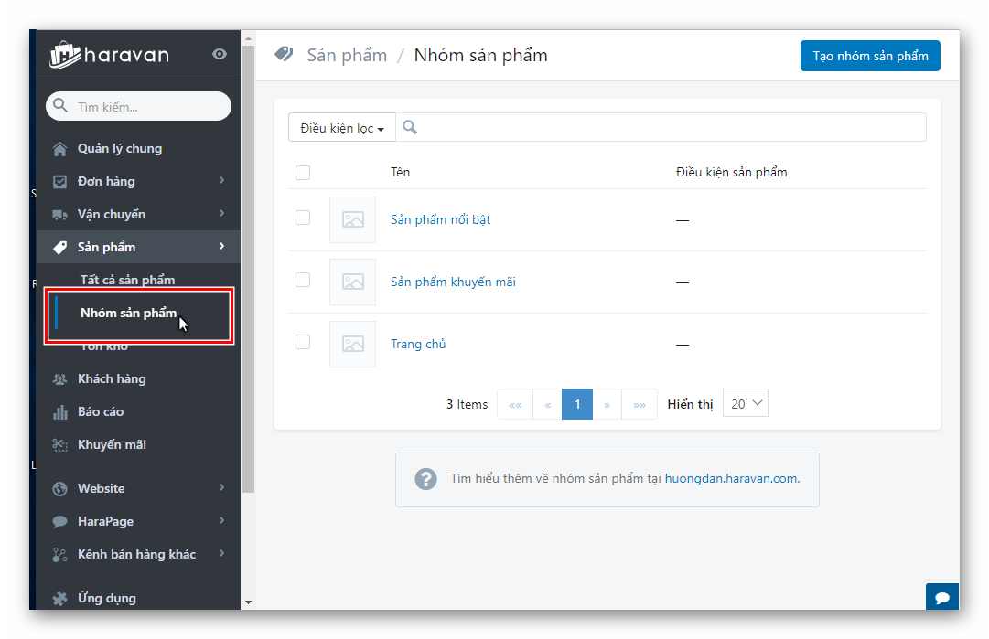The image size is (989, 639).
Task: Check the box for Sản phẩm nổi bật
Action: pos(303,218)
